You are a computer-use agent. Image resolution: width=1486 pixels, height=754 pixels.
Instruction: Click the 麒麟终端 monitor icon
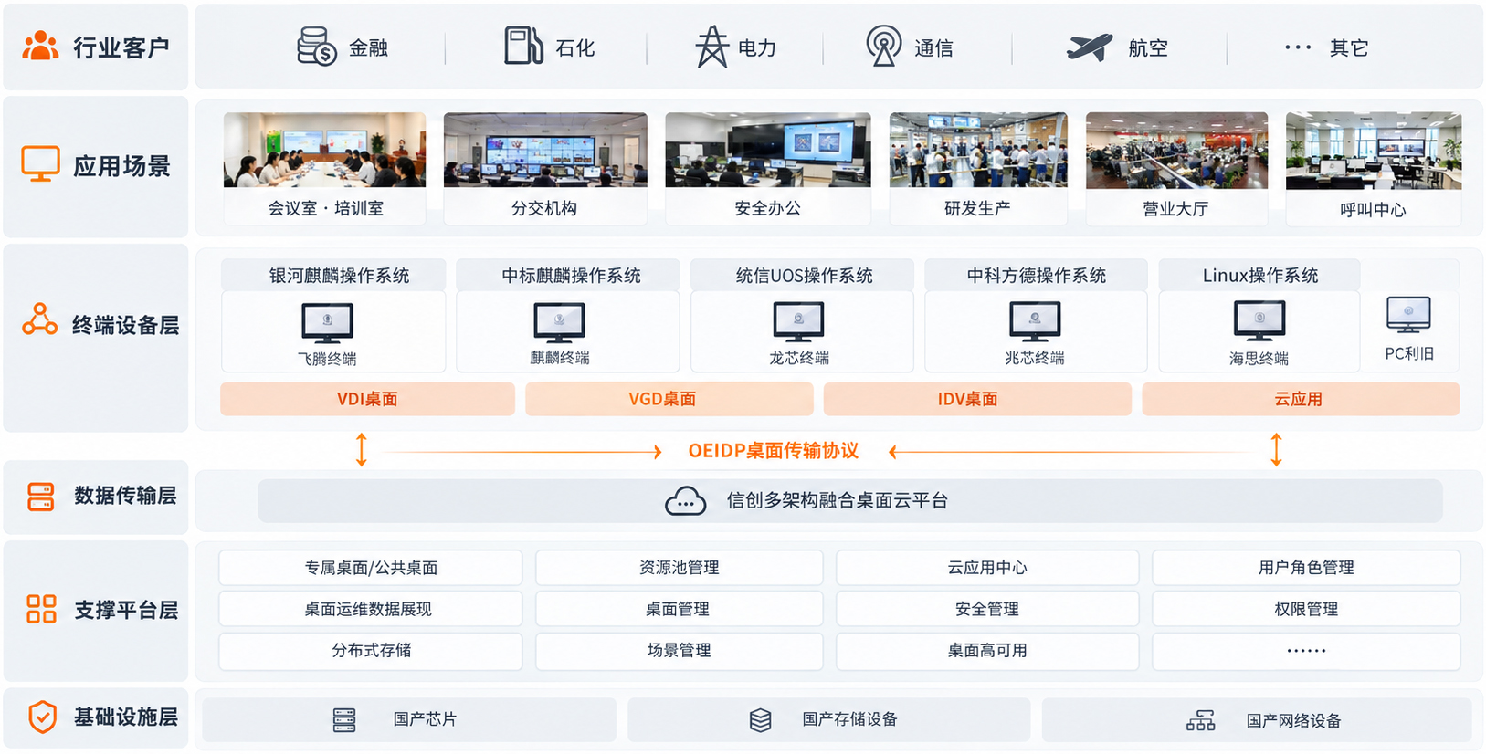click(559, 323)
